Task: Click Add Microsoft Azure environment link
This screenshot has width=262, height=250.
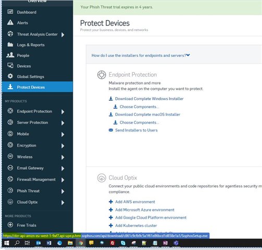Action: (x=145, y=210)
